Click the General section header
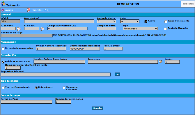195x115 pixels. point(97,15)
